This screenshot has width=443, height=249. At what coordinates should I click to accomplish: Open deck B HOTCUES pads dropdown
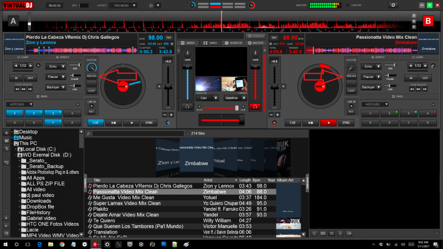[375, 105]
